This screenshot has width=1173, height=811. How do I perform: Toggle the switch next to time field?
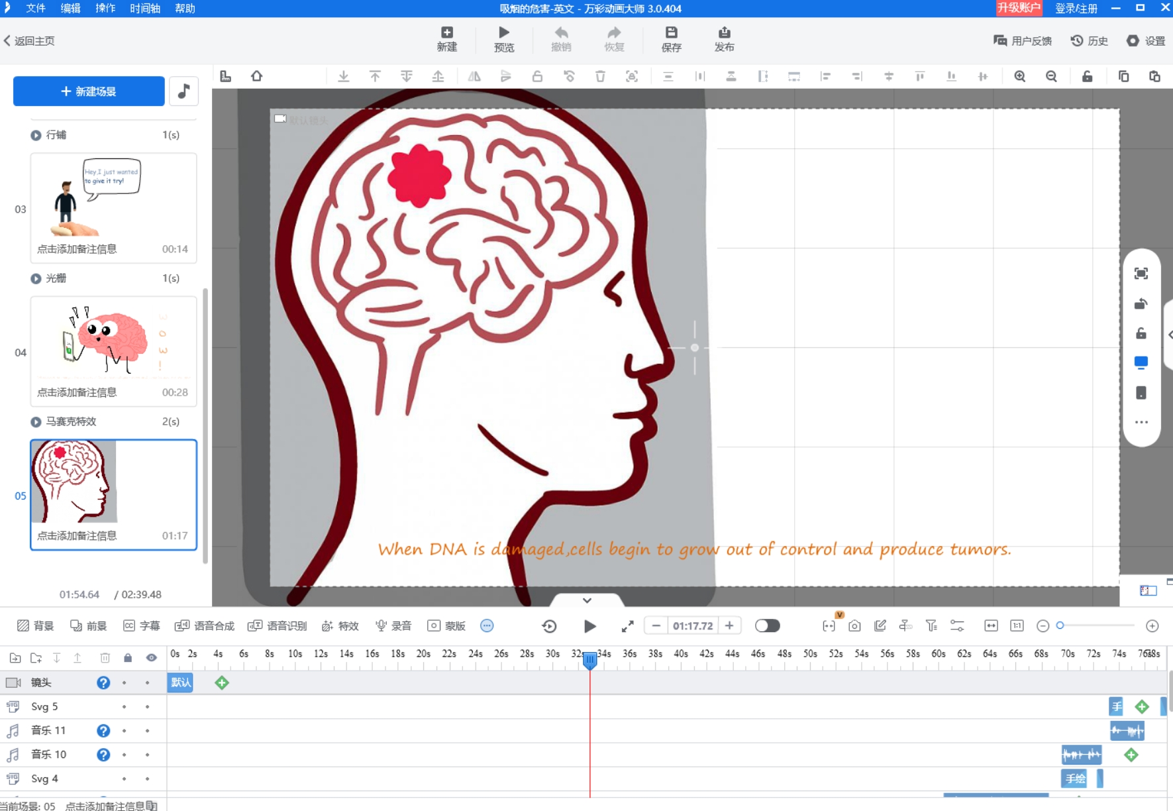(x=767, y=626)
